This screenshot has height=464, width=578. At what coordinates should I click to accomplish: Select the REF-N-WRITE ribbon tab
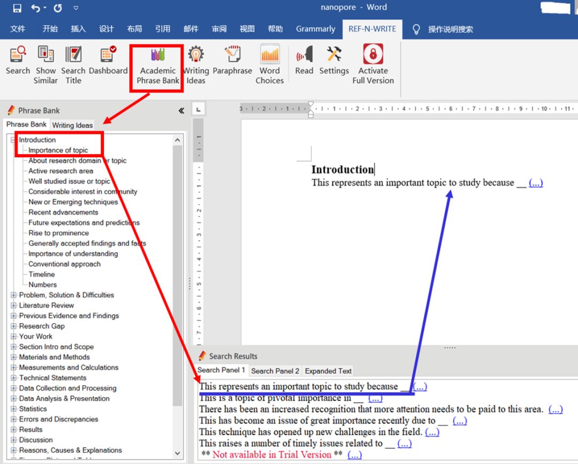coord(372,29)
